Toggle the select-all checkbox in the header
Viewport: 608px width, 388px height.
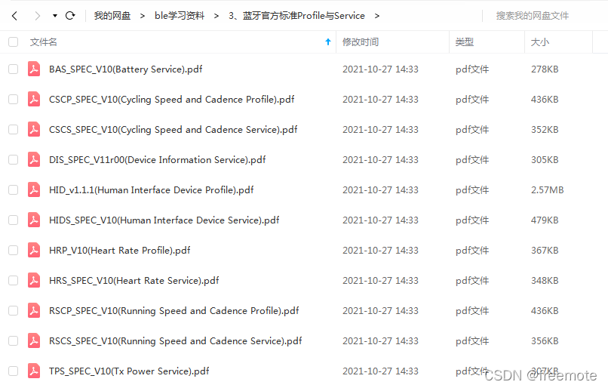pyautogui.click(x=13, y=42)
